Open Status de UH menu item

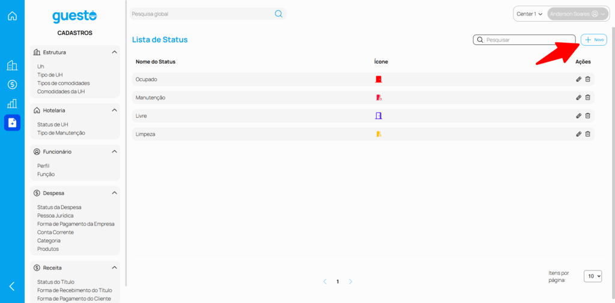point(53,124)
